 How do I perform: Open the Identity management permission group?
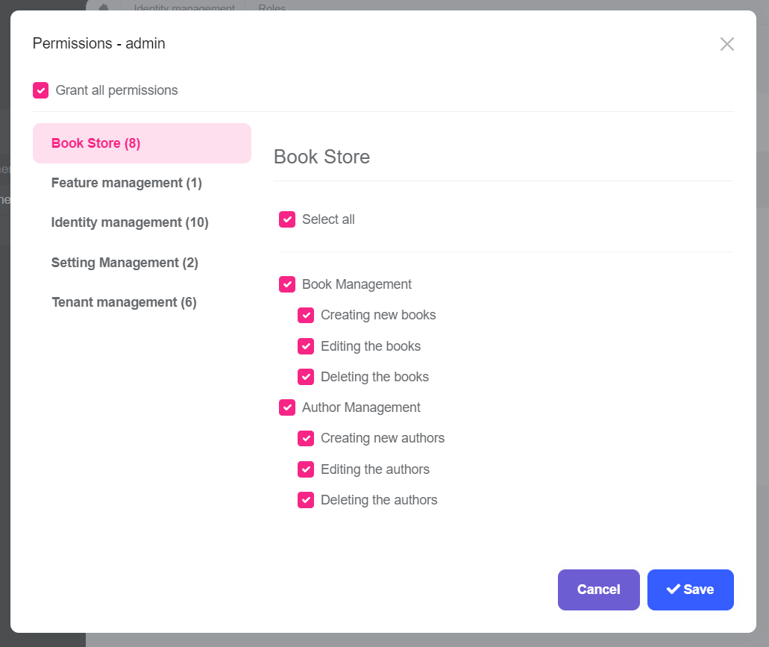[x=130, y=222]
